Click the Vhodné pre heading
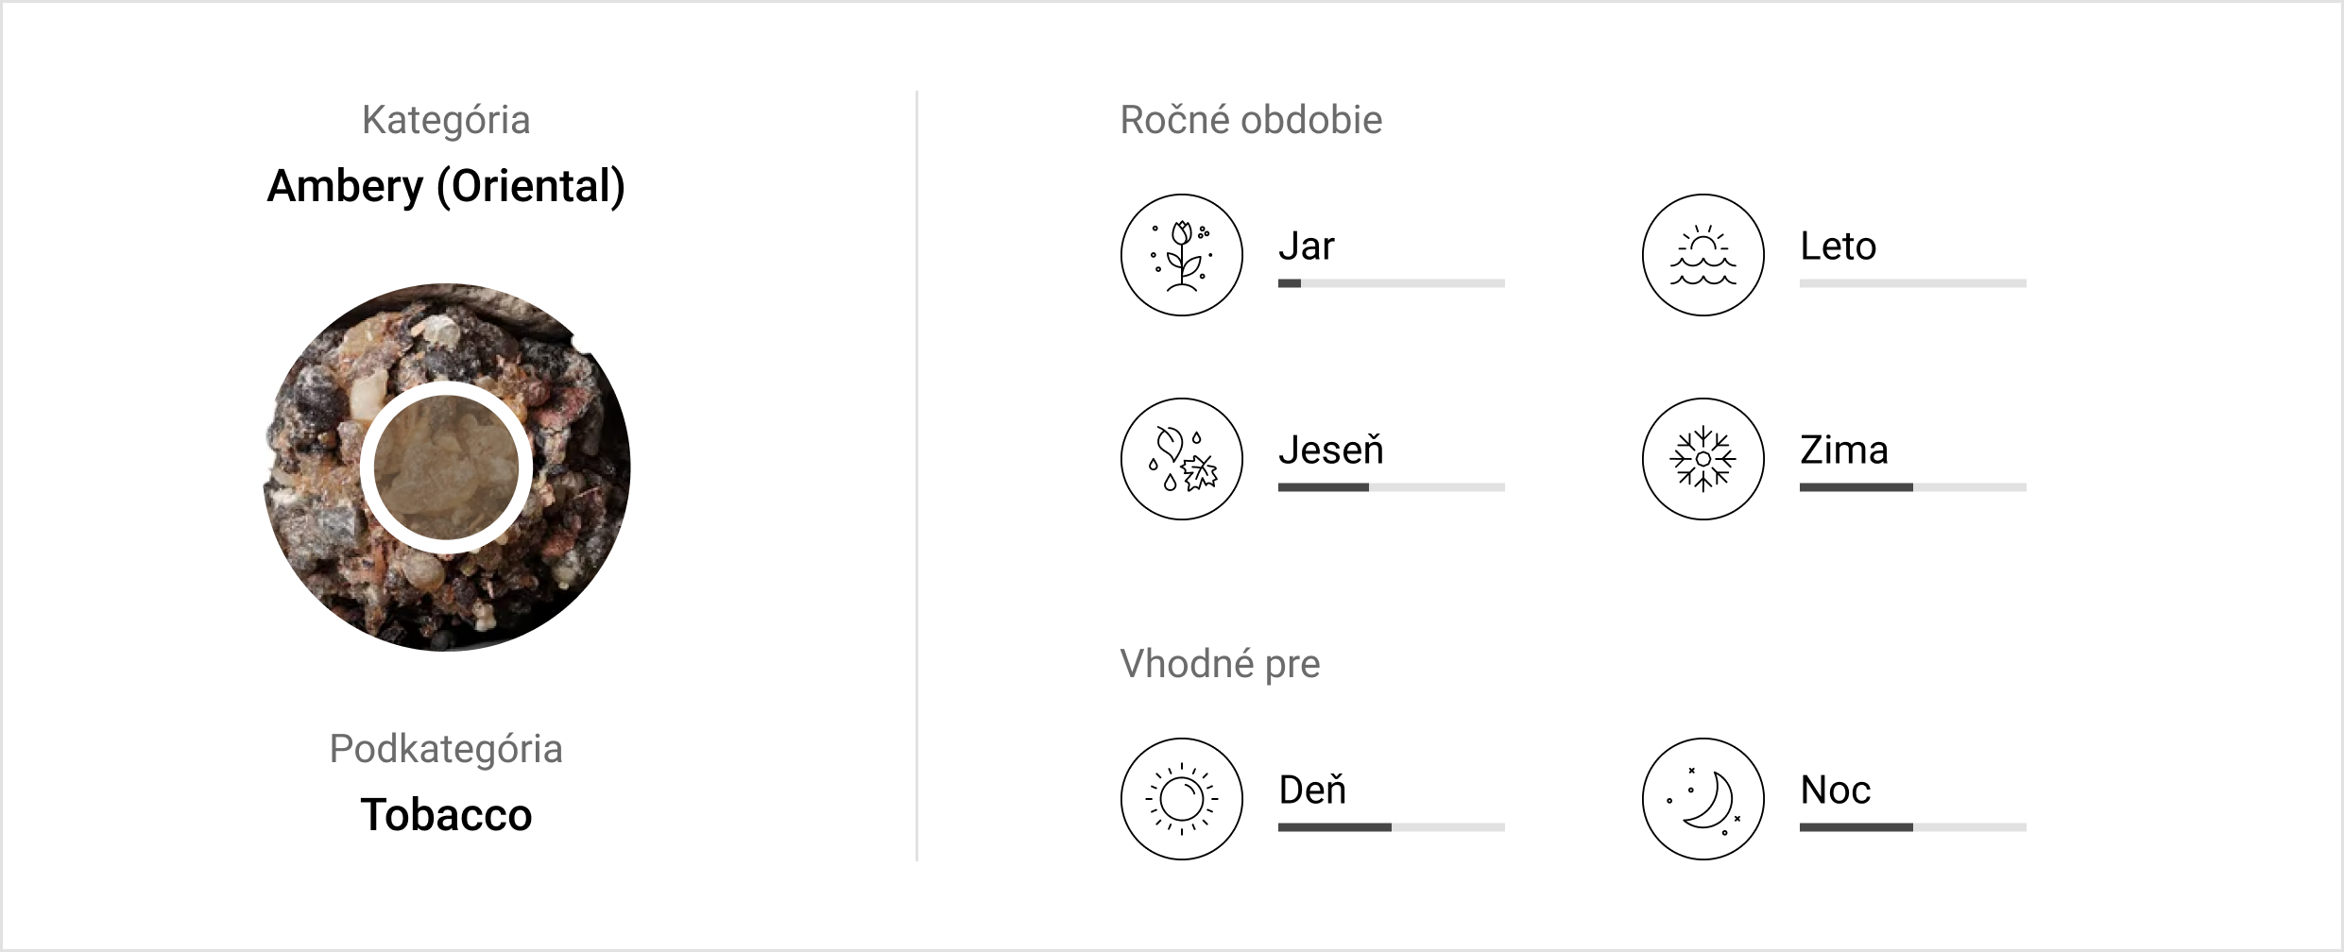 [1220, 664]
